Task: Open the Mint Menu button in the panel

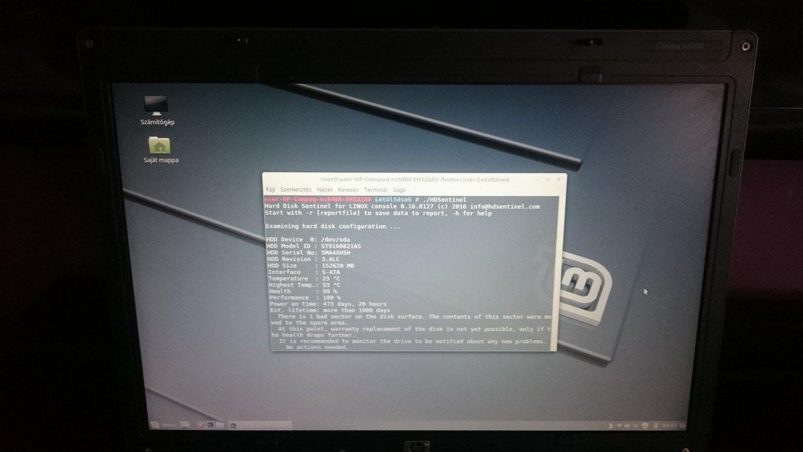Action: (162, 425)
